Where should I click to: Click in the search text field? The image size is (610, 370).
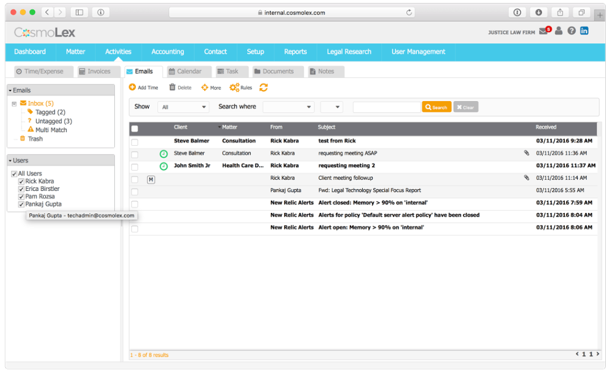coord(387,107)
